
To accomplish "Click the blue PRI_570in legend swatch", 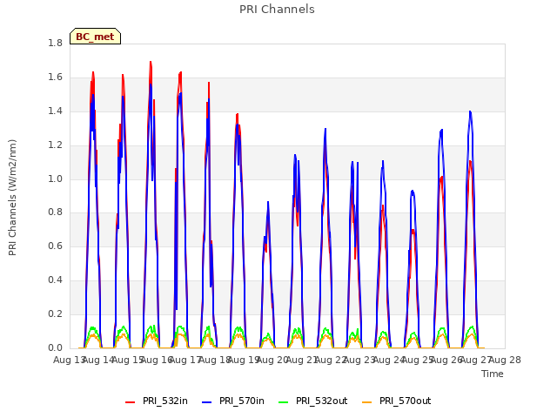I will pyautogui.click(x=207, y=402).
